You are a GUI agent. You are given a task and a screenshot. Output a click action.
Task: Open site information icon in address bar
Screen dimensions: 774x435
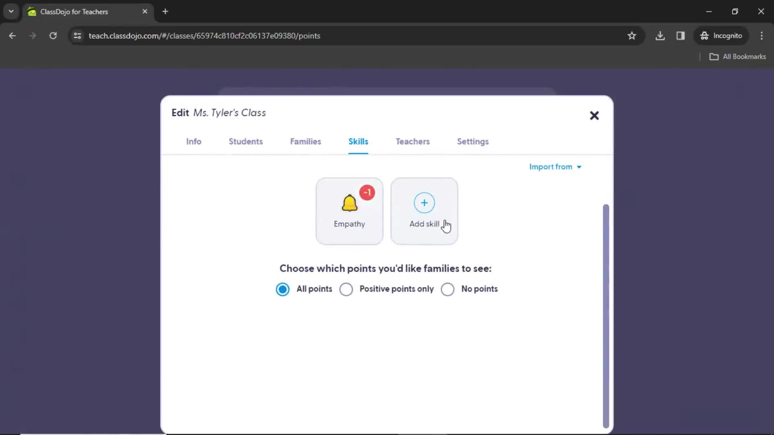(77, 36)
